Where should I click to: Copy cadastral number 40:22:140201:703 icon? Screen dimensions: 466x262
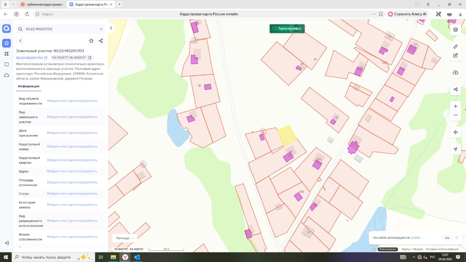point(46,58)
